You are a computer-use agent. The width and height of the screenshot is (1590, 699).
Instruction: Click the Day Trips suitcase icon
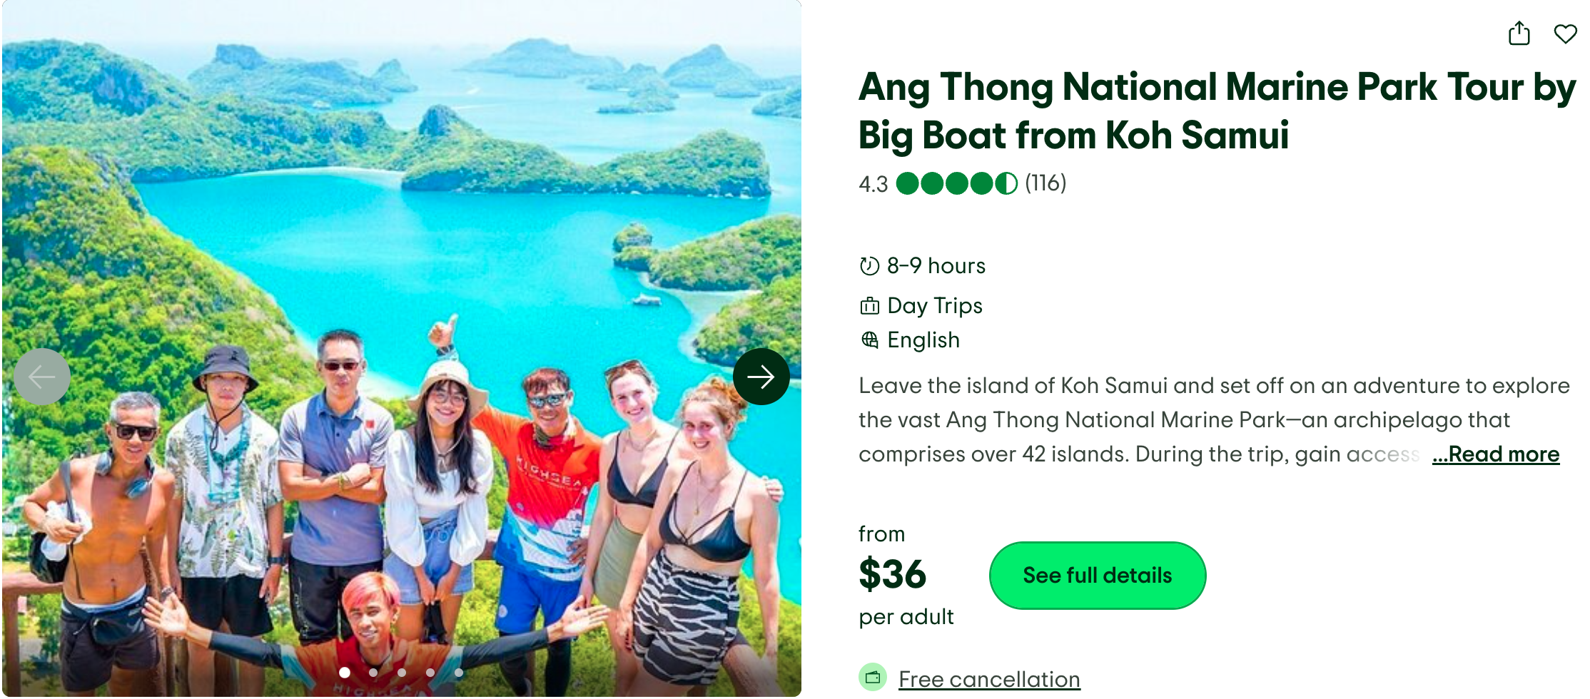(x=869, y=306)
